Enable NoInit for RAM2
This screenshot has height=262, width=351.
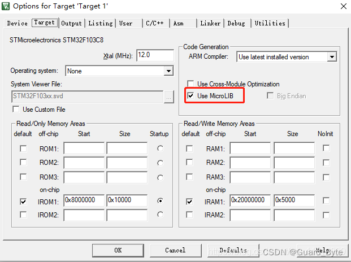(x=326, y=163)
